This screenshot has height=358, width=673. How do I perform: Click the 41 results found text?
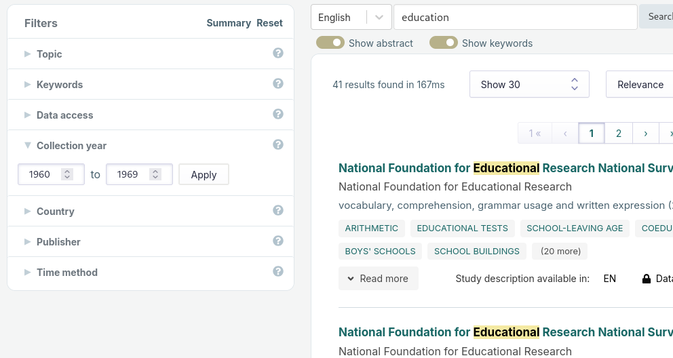(x=389, y=85)
